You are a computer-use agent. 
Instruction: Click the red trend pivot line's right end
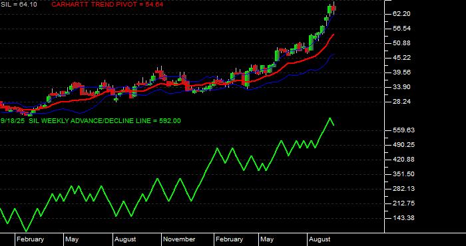(334, 35)
